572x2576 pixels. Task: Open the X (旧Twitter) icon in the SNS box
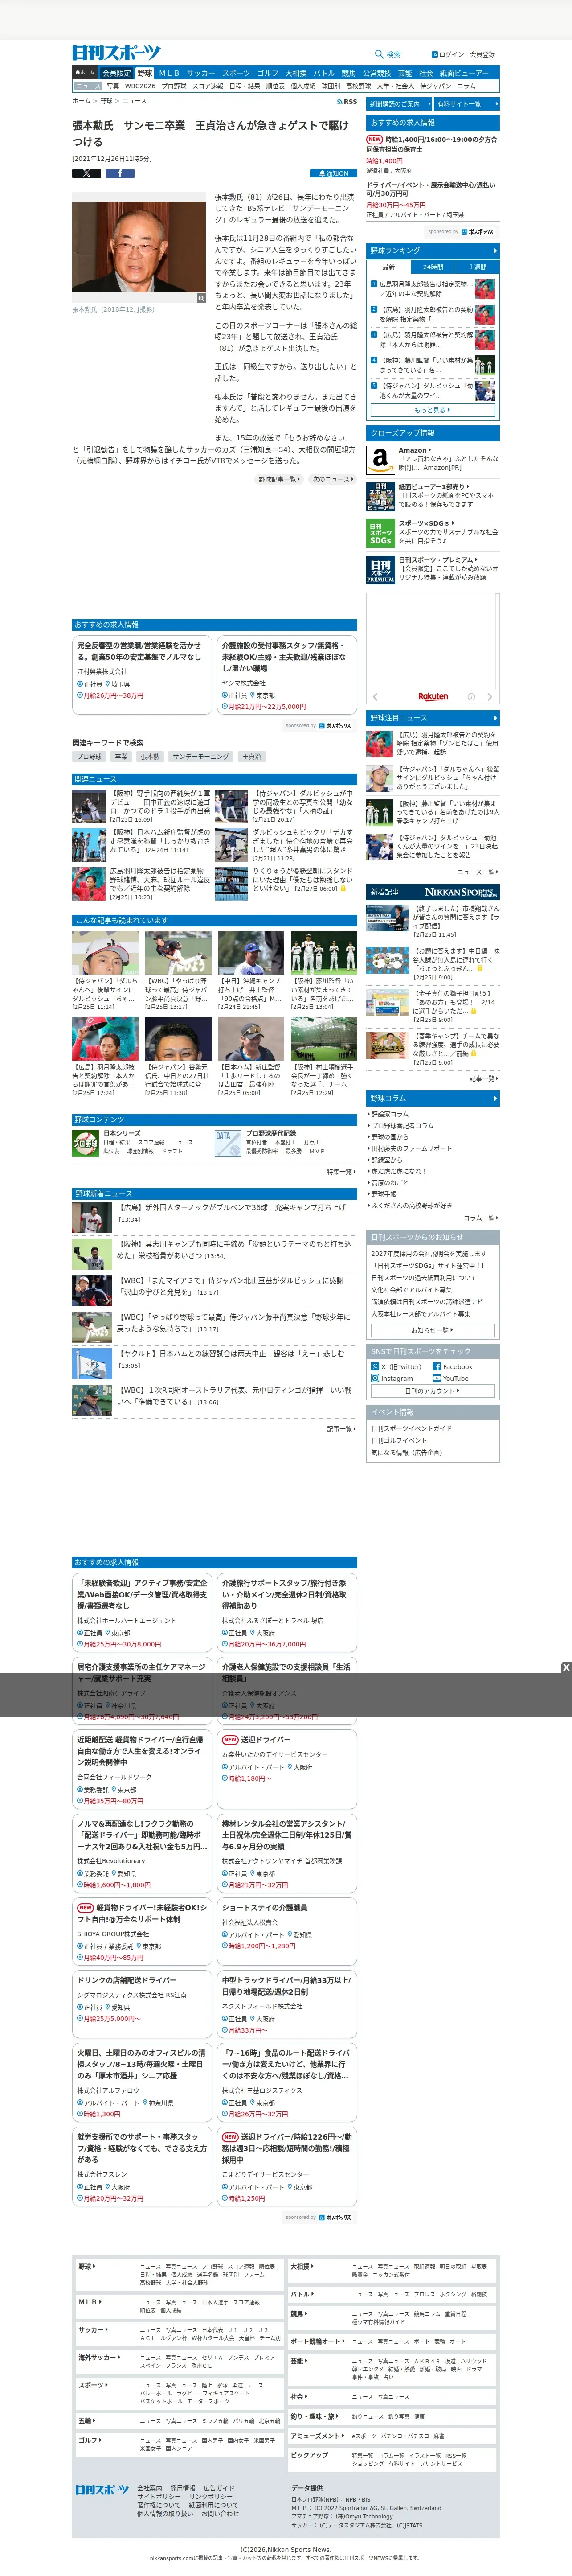(375, 1366)
